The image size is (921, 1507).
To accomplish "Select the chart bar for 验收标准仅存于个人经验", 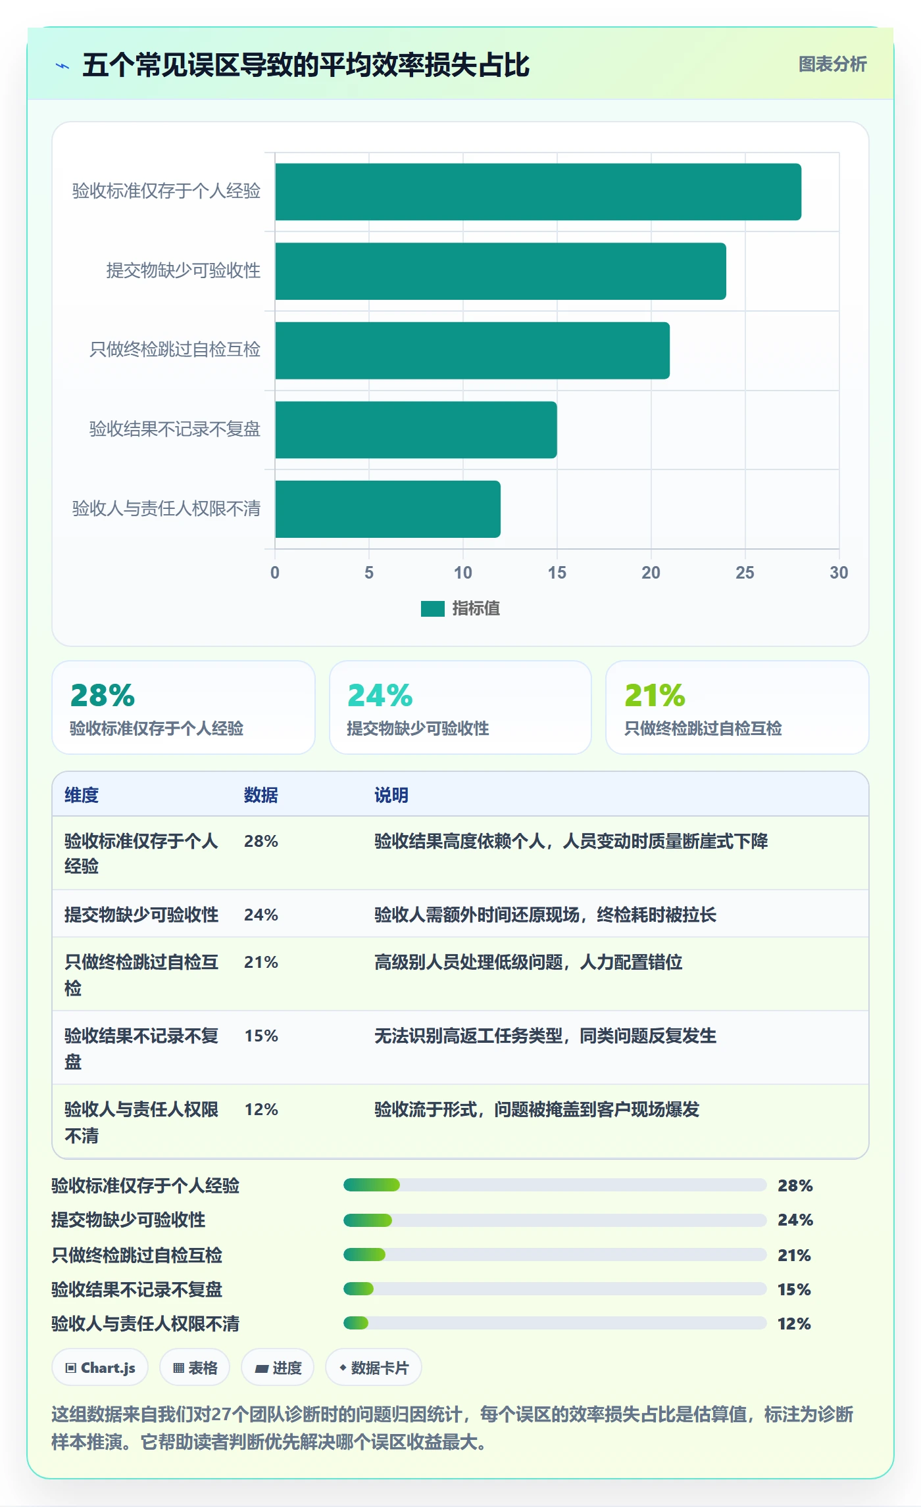I will pos(538,192).
